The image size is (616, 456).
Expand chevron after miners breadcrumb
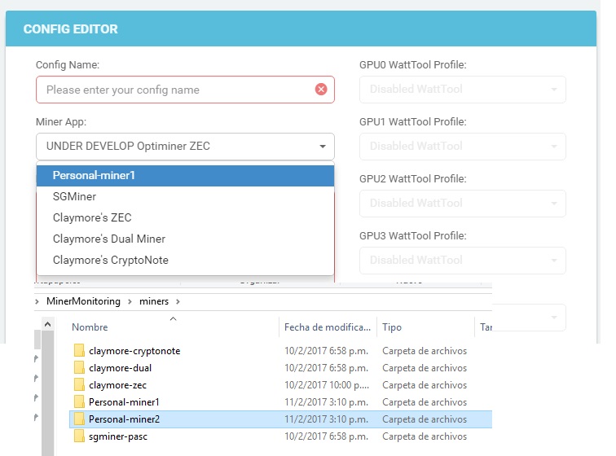(x=178, y=301)
